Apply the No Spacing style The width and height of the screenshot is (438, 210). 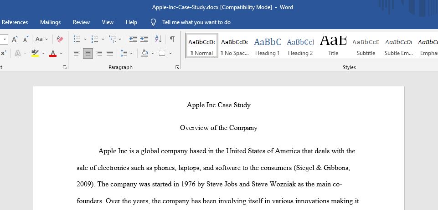[x=234, y=45]
